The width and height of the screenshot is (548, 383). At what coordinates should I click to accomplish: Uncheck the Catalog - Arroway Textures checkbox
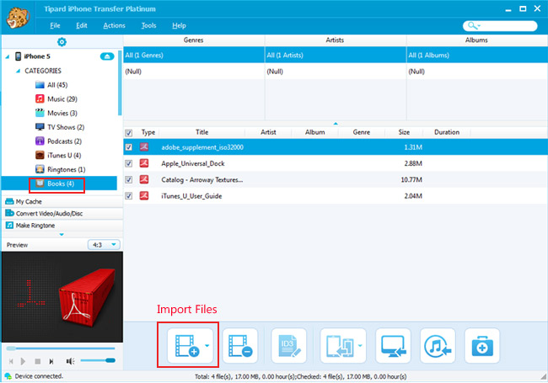point(129,179)
